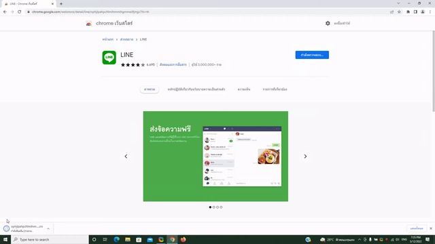This screenshot has height=244, width=435.
Task: Click the URL address bar
Action: click(x=208, y=12)
